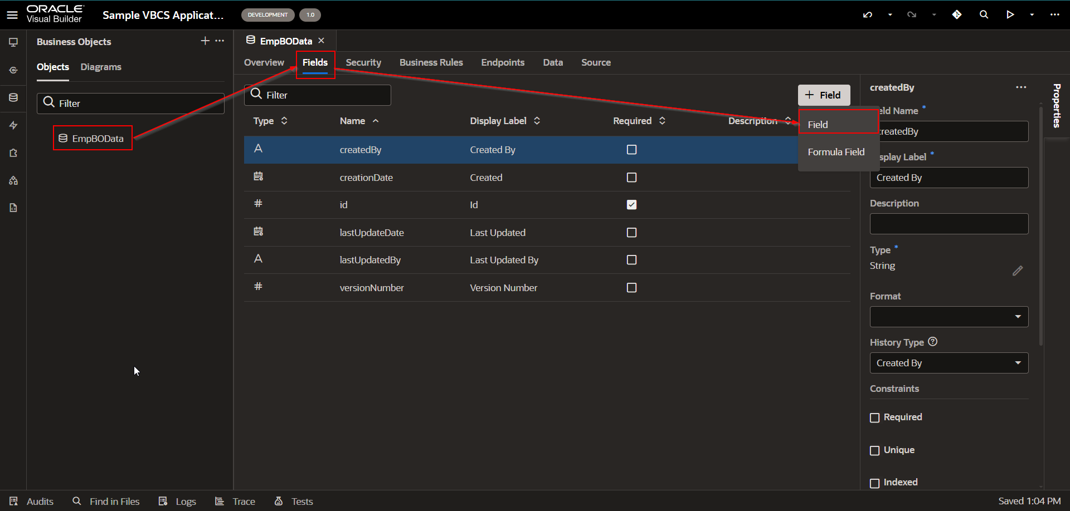
Task: Open the Preview options dropdown arrow
Action: point(1032,15)
